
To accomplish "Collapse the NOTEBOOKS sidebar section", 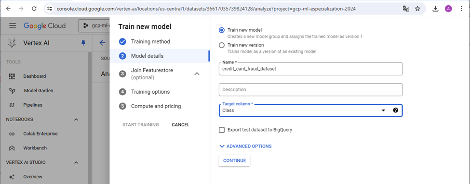I will (x=76, y=120).
